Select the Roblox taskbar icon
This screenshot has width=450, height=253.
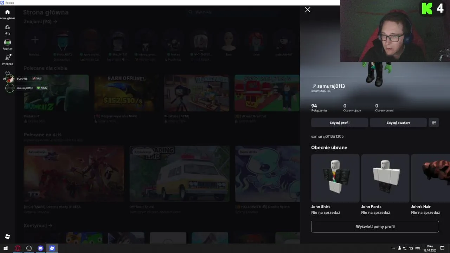[x=52, y=248]
